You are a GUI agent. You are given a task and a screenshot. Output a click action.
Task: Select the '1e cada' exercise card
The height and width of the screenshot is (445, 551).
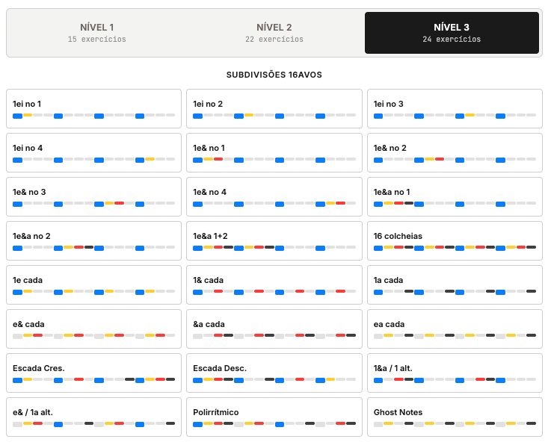[x=93, y=285]
